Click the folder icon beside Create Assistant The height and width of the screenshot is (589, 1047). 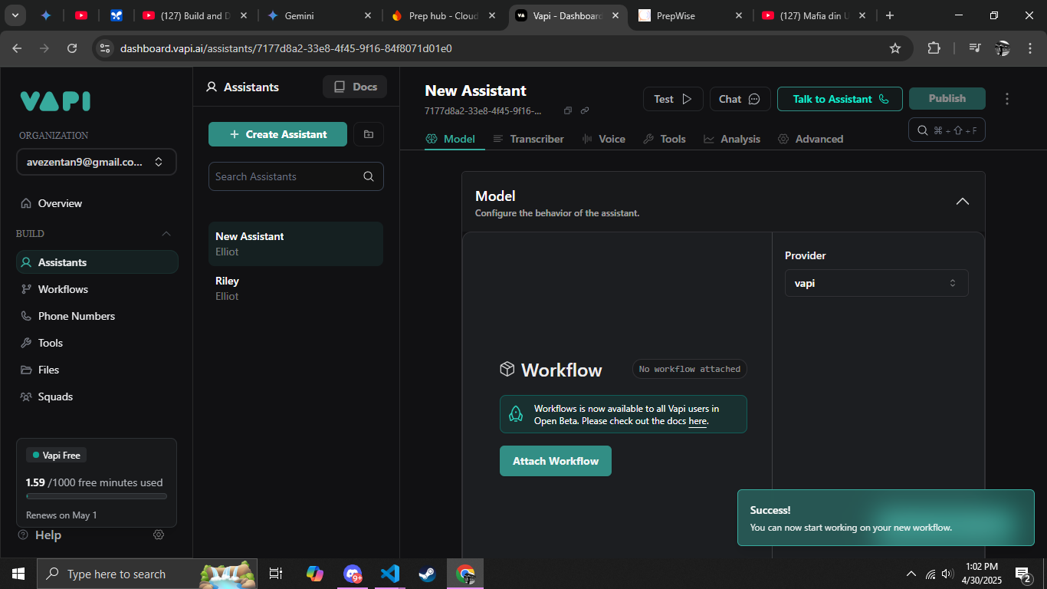pos(369,134)
